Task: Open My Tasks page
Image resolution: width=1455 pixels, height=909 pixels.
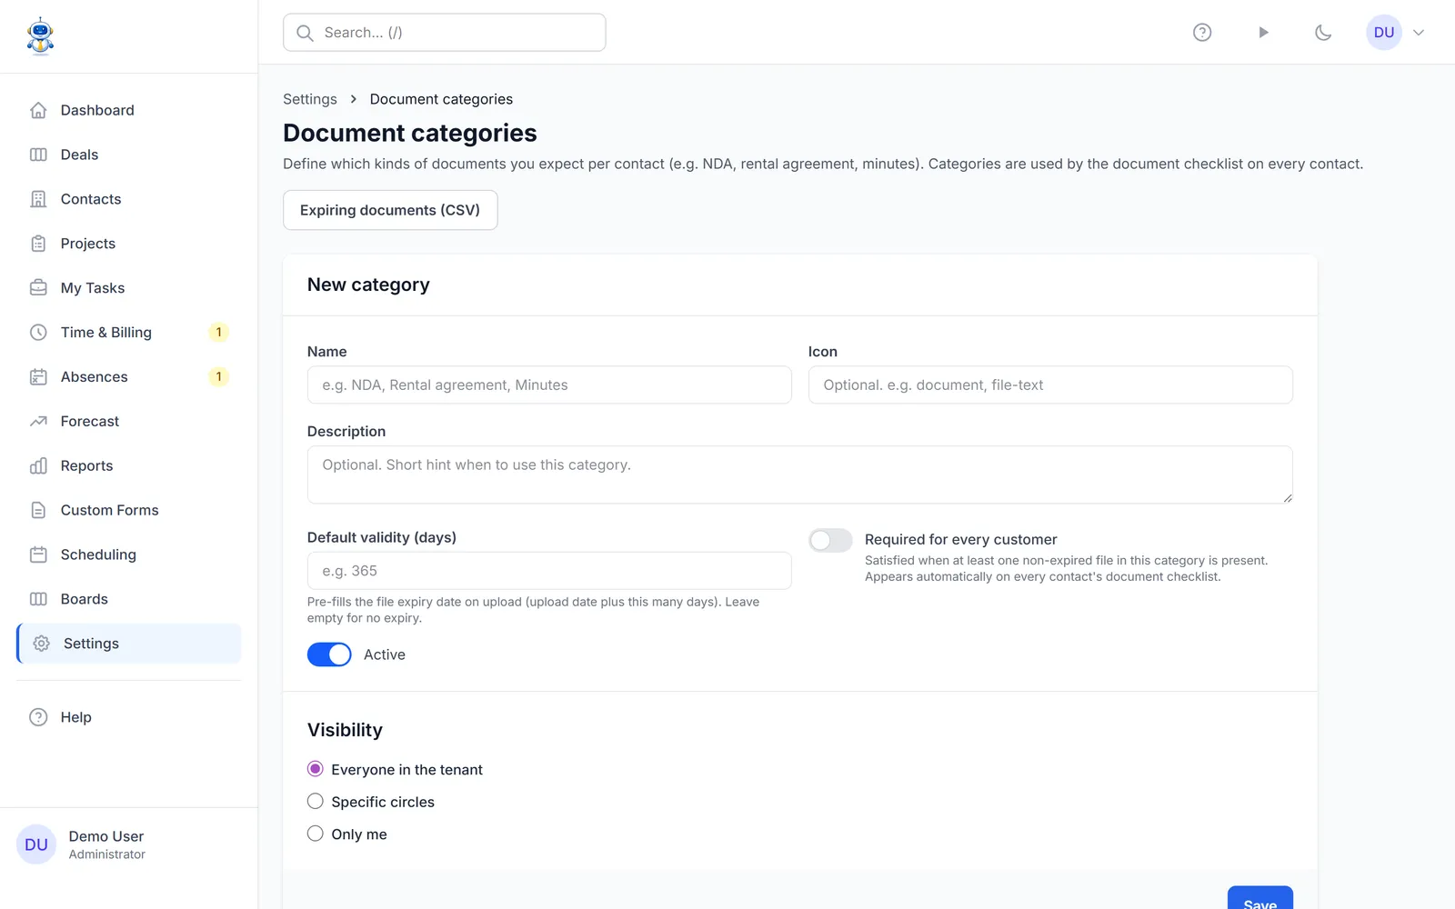Action: pos(129,288)
